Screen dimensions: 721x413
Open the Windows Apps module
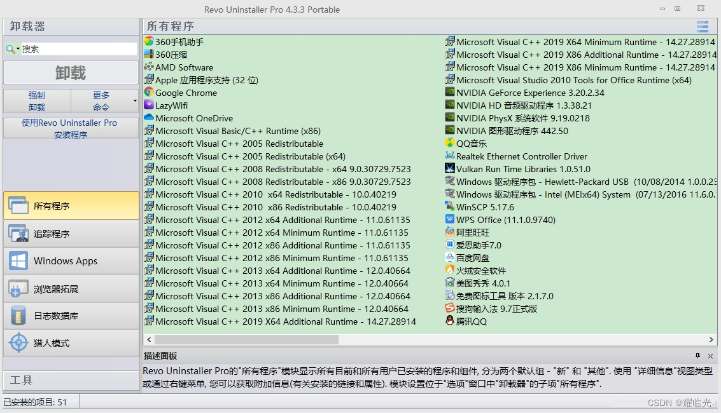coord(71,261)
